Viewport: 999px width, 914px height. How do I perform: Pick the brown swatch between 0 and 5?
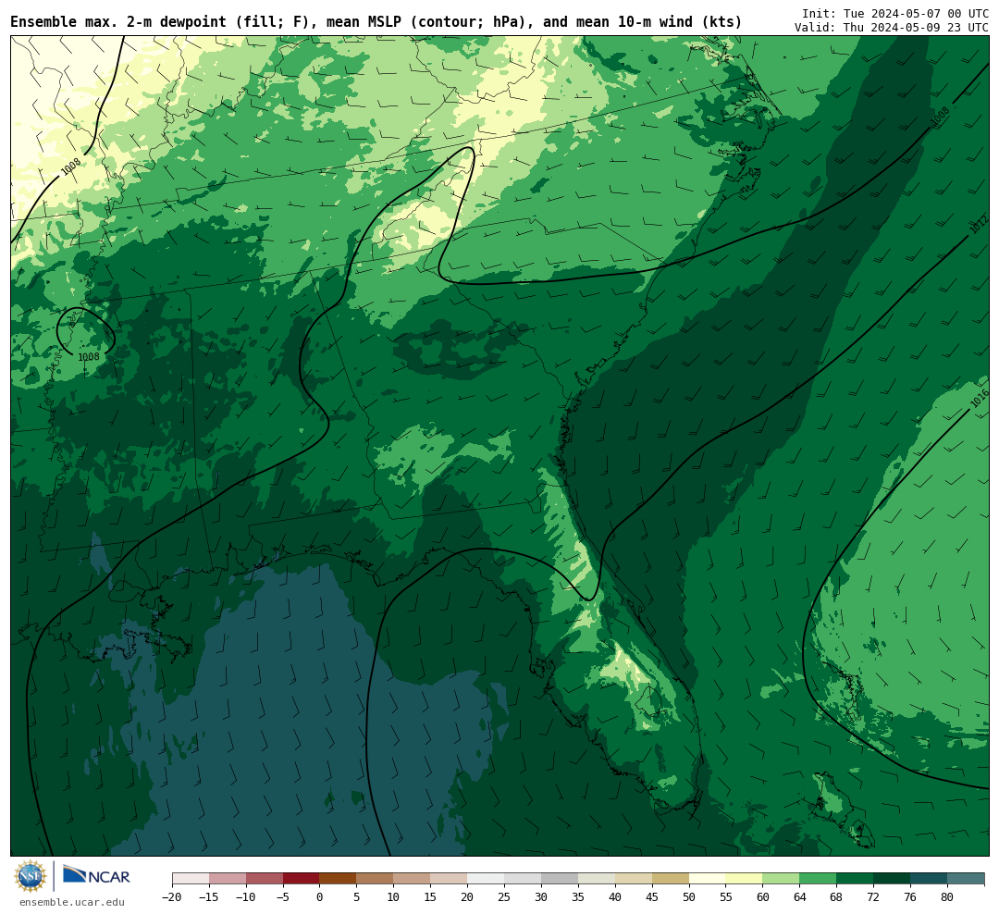click(338, 879)
